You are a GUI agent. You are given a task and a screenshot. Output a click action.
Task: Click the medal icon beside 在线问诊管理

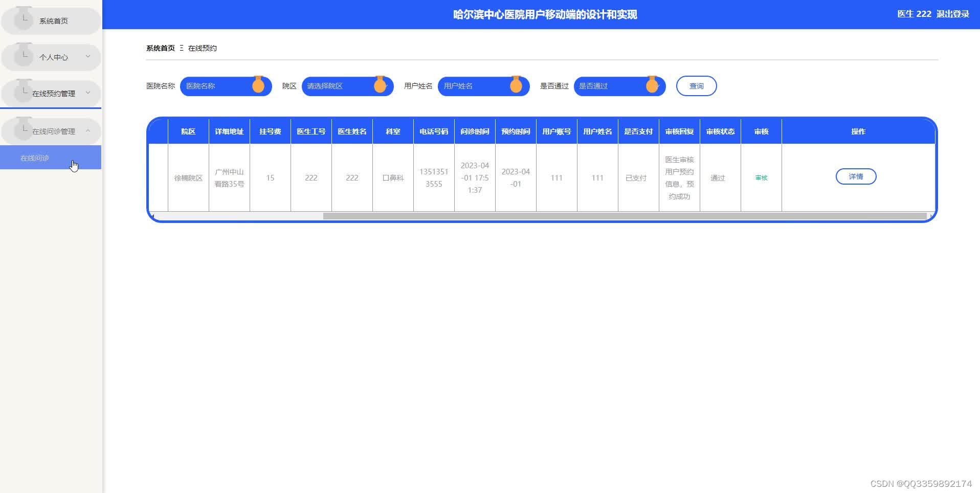click(x=24, y=129)
